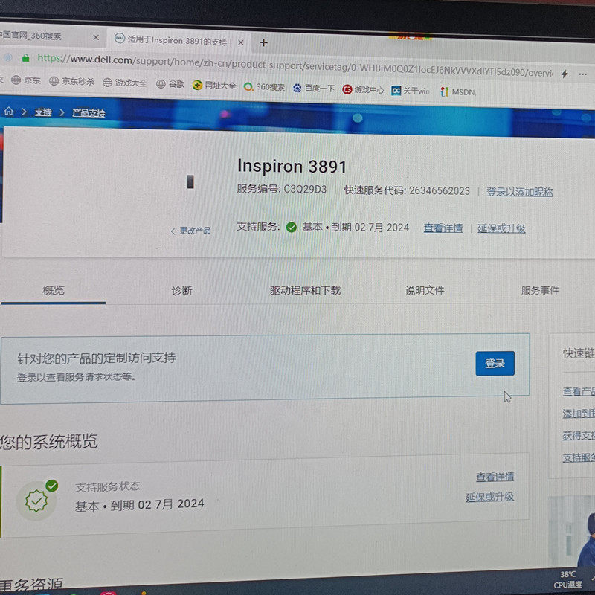Screen dimensions: 595x595
Task: Select the 说明文件 tab
Action: coord(425,291)
